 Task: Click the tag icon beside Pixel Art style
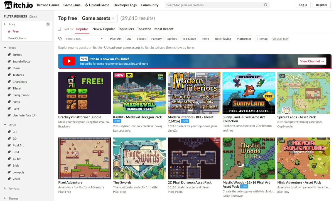(9, 145)
